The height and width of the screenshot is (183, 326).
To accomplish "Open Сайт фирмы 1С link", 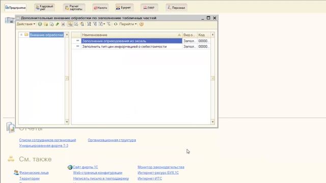I will pyautogui.click(x=85, y=167).
